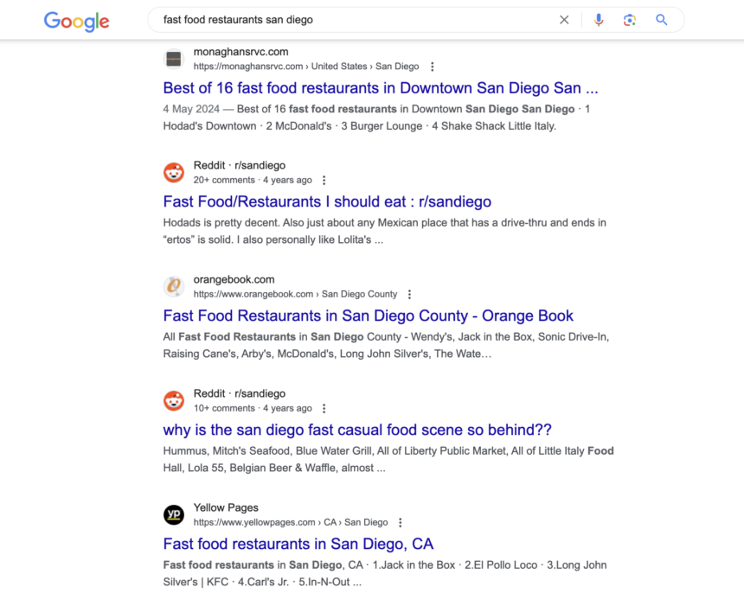
Task: Activate voice search with the microphone icon
Action: pyautogui.click(x=599, y=19)
